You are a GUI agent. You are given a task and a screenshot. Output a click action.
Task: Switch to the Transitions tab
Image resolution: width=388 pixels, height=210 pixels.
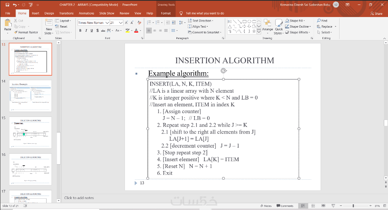pos(66,13)
